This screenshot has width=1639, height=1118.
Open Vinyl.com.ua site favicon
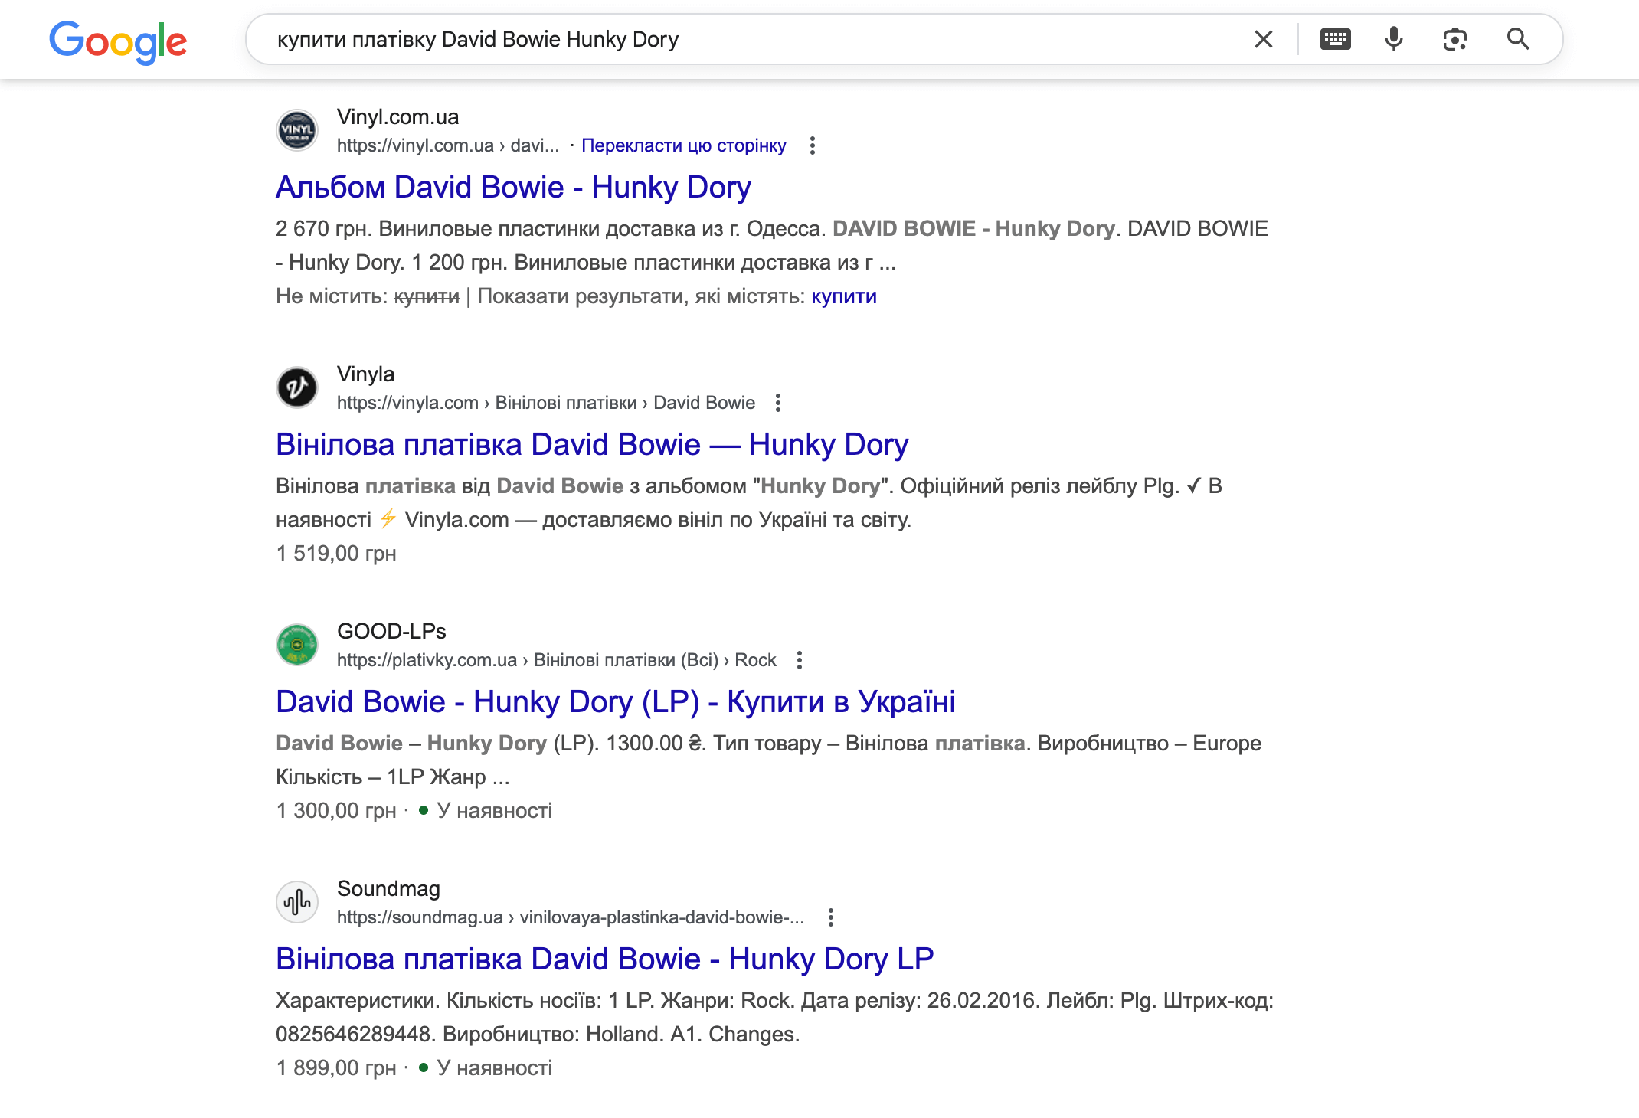[297, 130]
